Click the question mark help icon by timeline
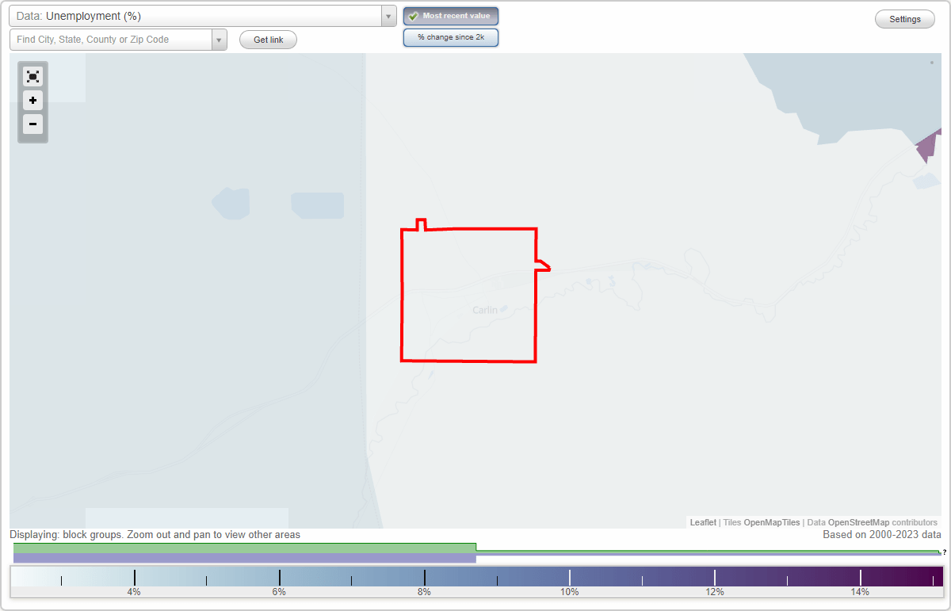Screen dimensions: 951x611 (x=945, y=552)
